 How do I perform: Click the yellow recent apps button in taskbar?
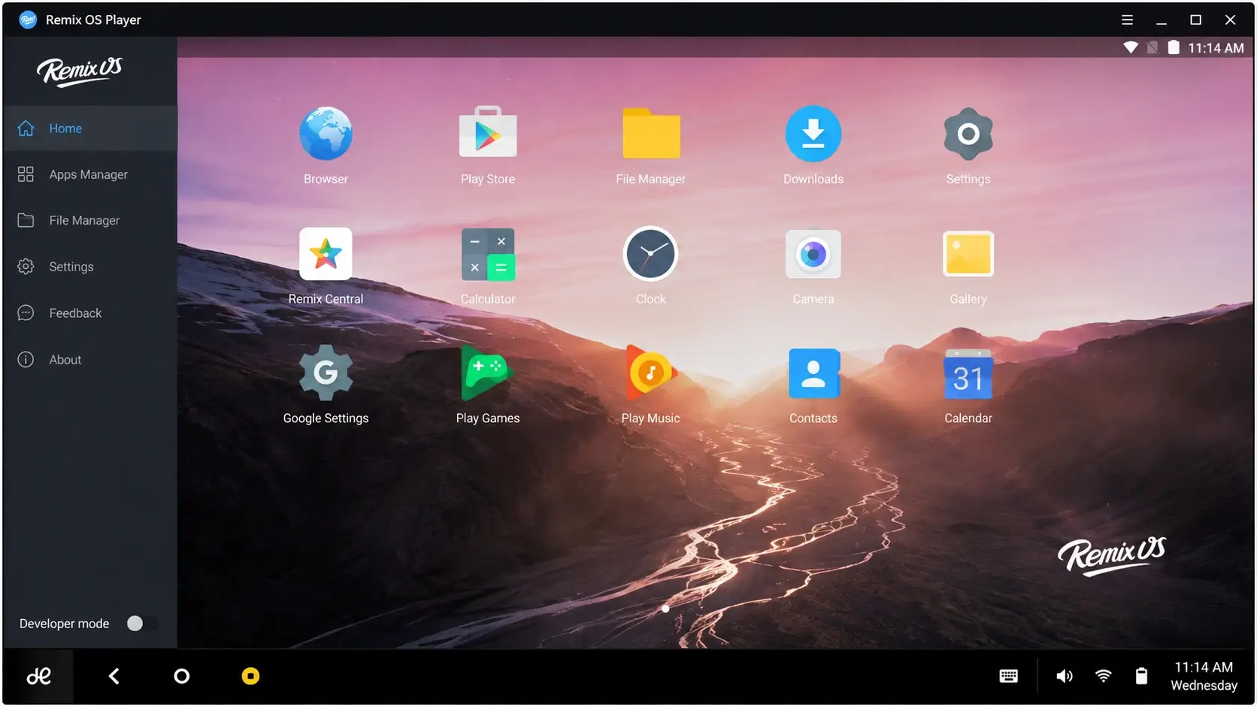tap(250, 676)
